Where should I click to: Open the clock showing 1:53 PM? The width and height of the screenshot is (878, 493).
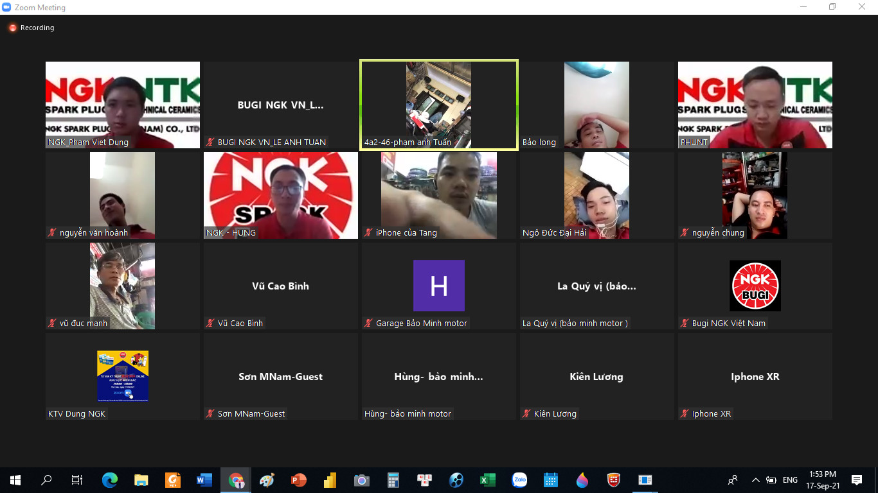pyautogui.click(x=823, y=480)
